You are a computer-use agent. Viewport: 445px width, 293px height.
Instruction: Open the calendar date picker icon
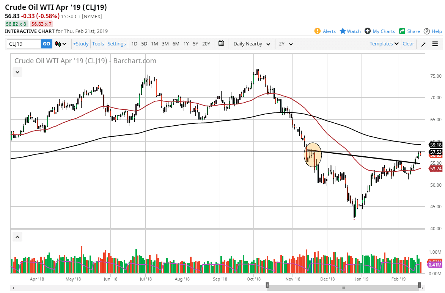[221, 44]
